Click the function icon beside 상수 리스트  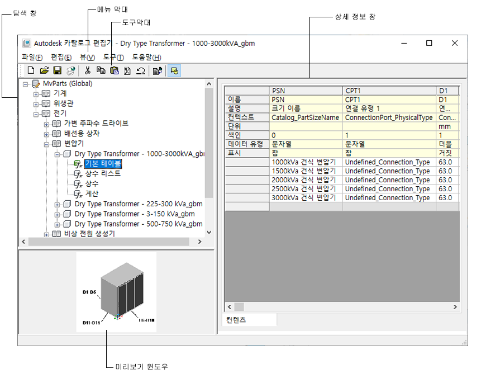tap(78, 174)
